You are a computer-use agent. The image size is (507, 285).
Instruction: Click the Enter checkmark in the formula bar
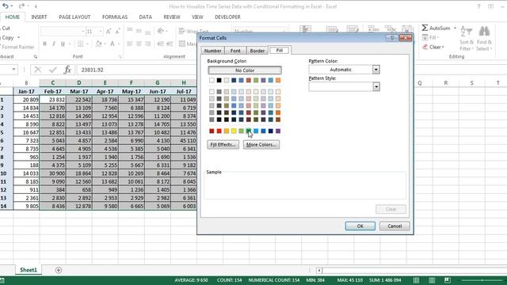tap(53, 70)
